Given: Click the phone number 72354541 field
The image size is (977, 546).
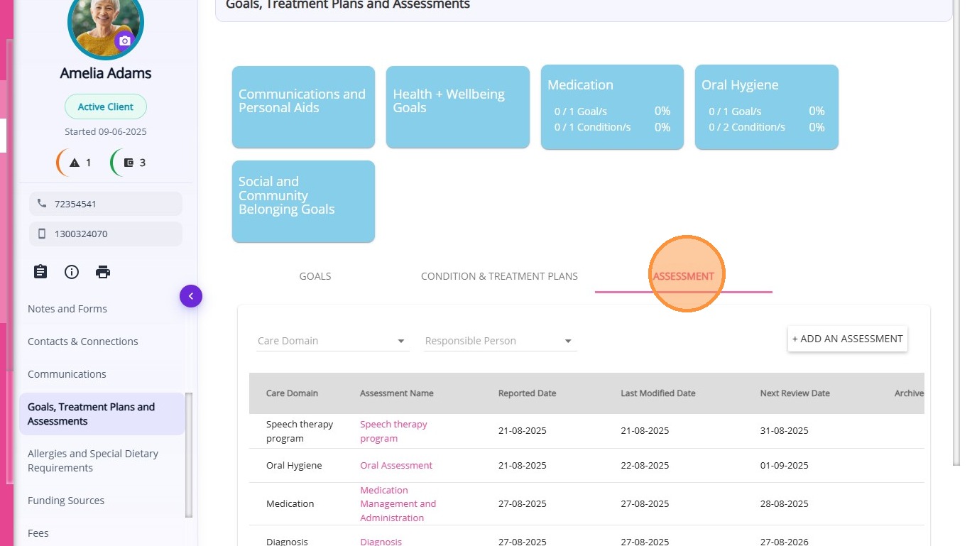Looking at the screenshot, I should [x=105, y=204].
